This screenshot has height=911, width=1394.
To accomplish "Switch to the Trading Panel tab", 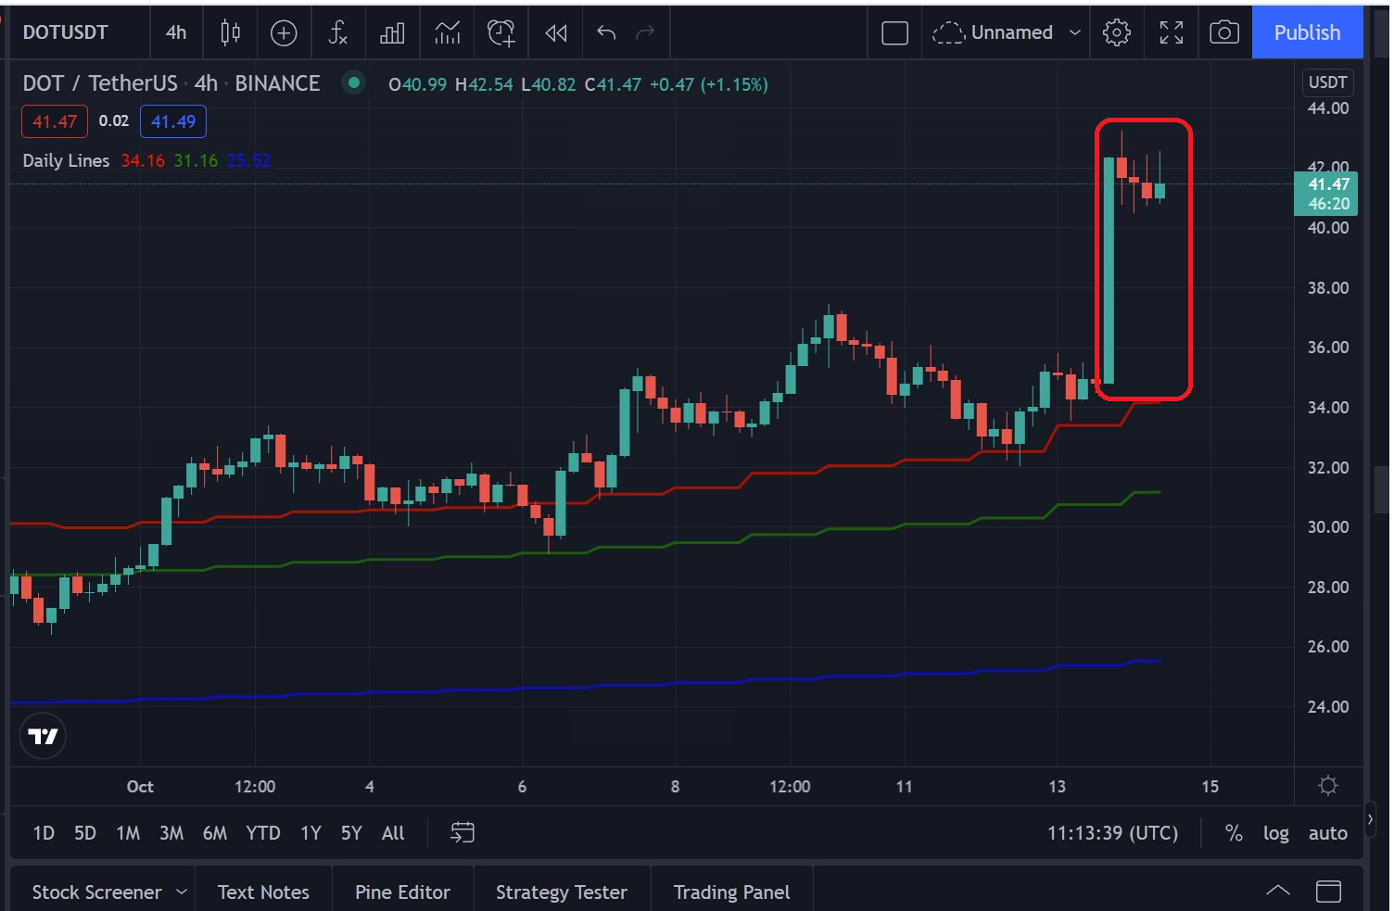I will (731, 892).
